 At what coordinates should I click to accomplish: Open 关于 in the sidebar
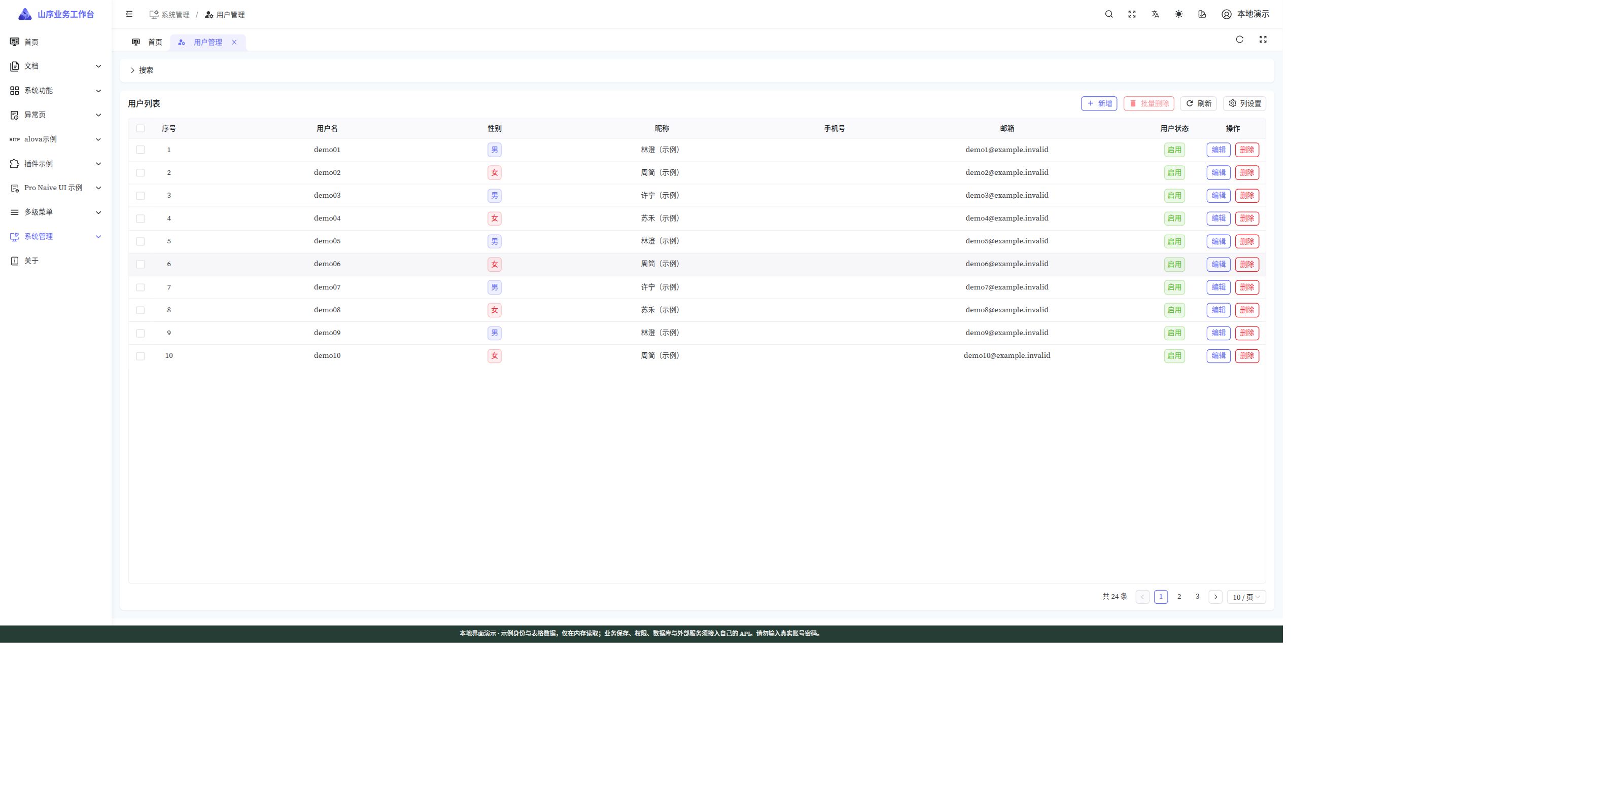[56, 261]
